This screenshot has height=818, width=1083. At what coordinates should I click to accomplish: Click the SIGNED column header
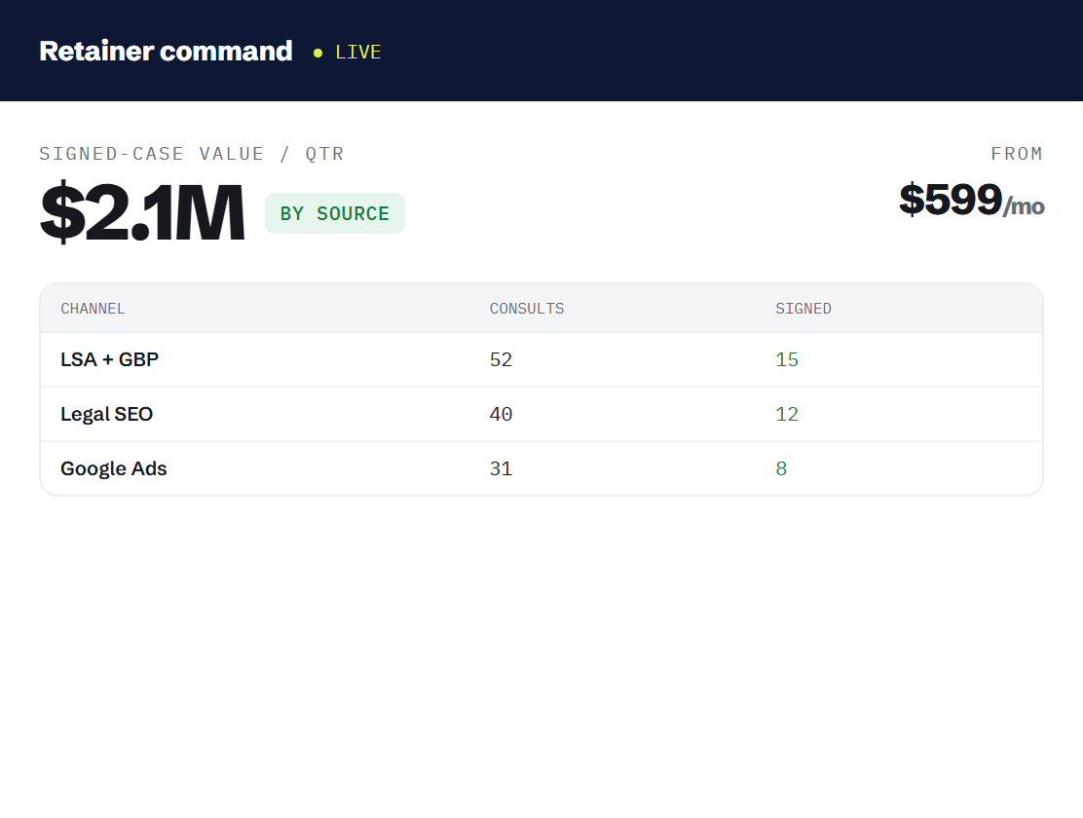[x=803, y=309]
